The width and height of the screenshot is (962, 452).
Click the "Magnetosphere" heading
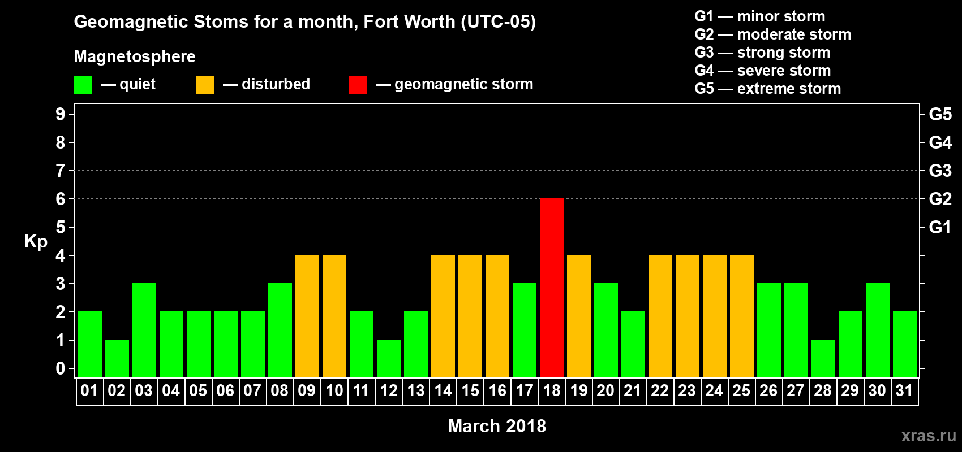[135, 56]
